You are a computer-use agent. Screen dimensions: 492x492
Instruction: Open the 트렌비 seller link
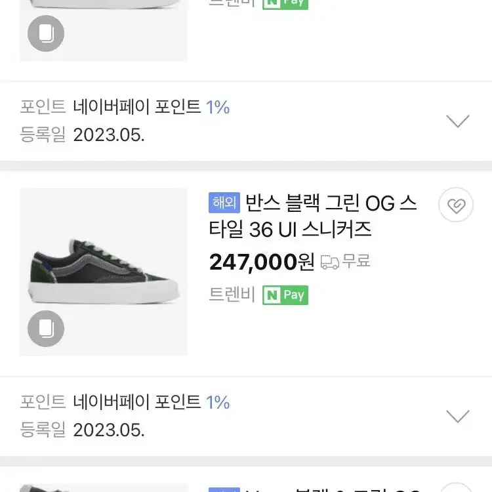pyautogui.click(x=232, y=295)
